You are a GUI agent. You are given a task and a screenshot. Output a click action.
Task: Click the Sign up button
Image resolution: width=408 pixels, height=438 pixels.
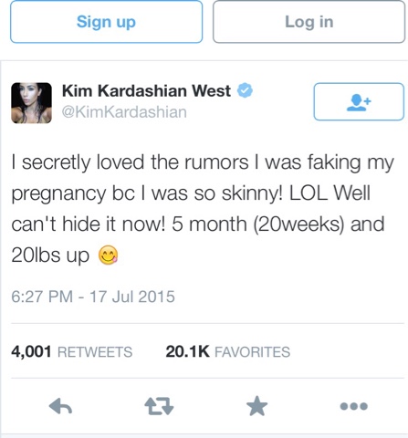(x=106, y=22)
